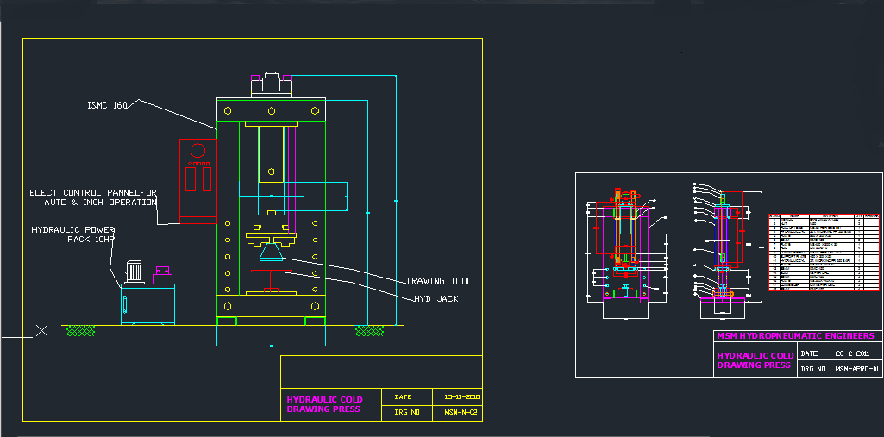Click the 'PACK 10HP' text

[x=91, y=239]
